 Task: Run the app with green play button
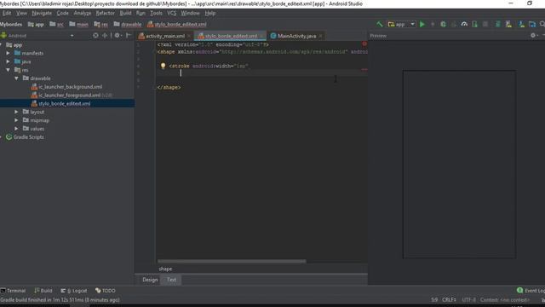click(422, 24)
